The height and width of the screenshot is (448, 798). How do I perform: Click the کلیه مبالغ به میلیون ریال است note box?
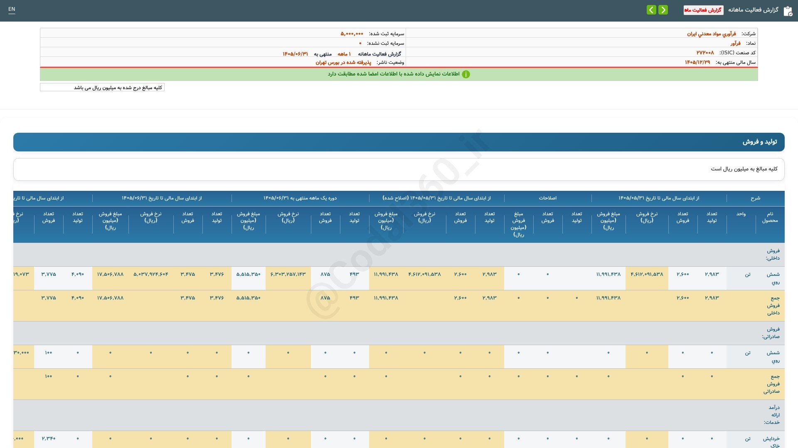tap(399, 169)
